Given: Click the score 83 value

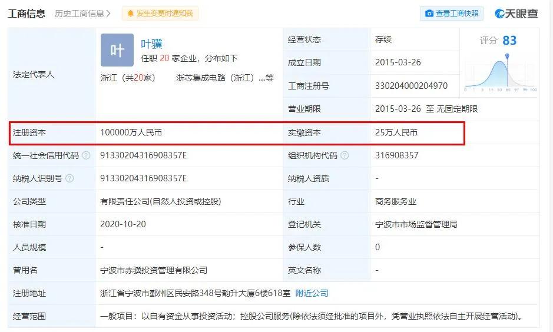Looking at the screenshot, I should tap(509, 41).
